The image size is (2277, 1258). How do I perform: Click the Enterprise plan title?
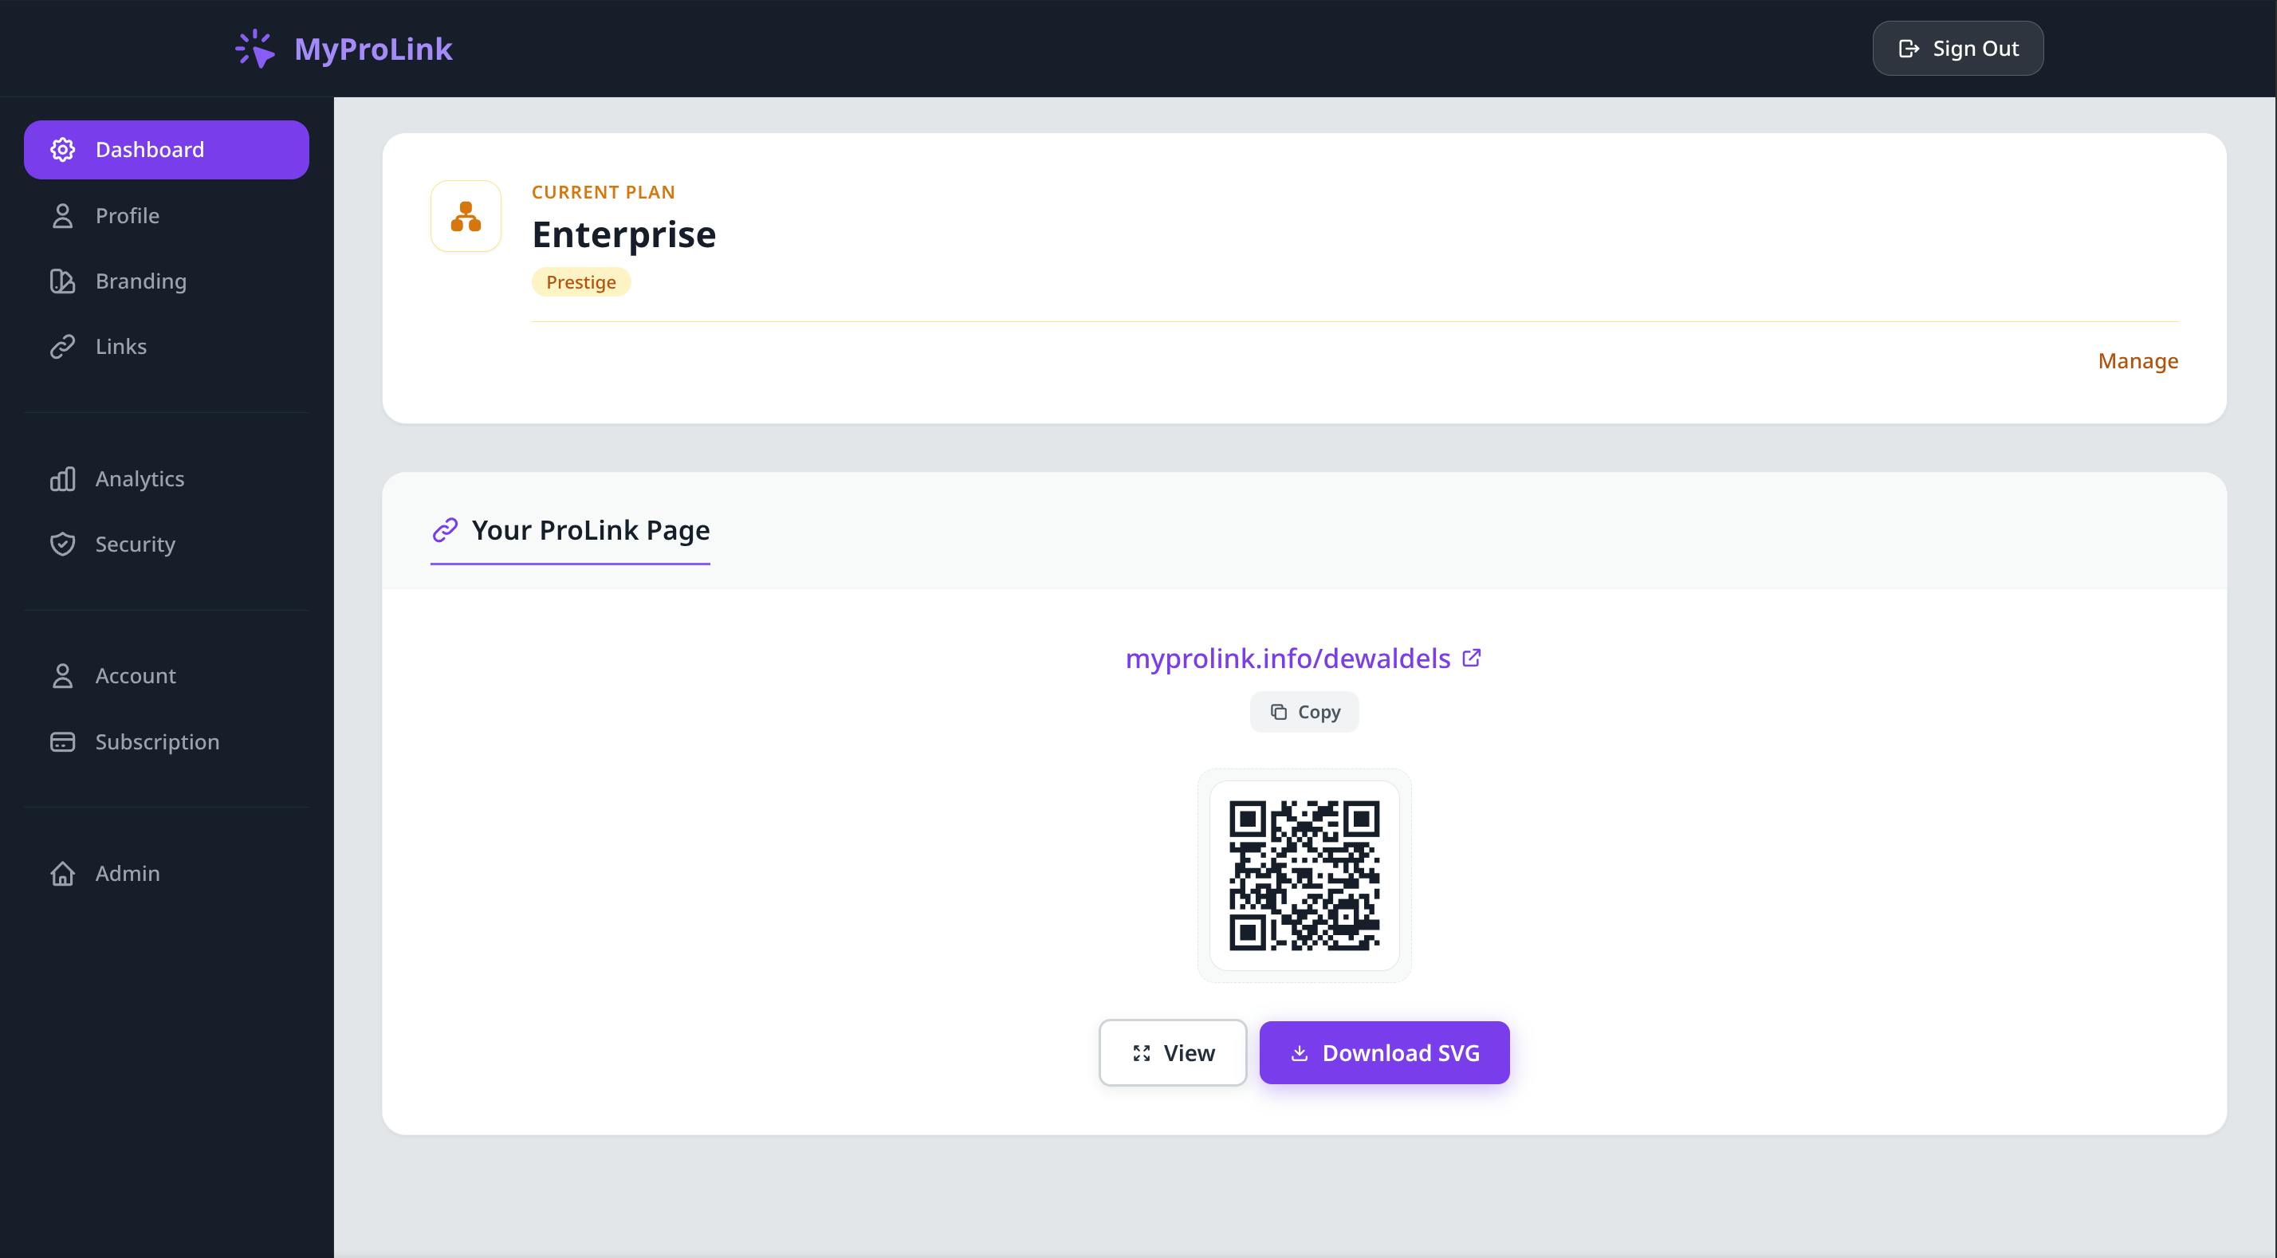(624, 235)
